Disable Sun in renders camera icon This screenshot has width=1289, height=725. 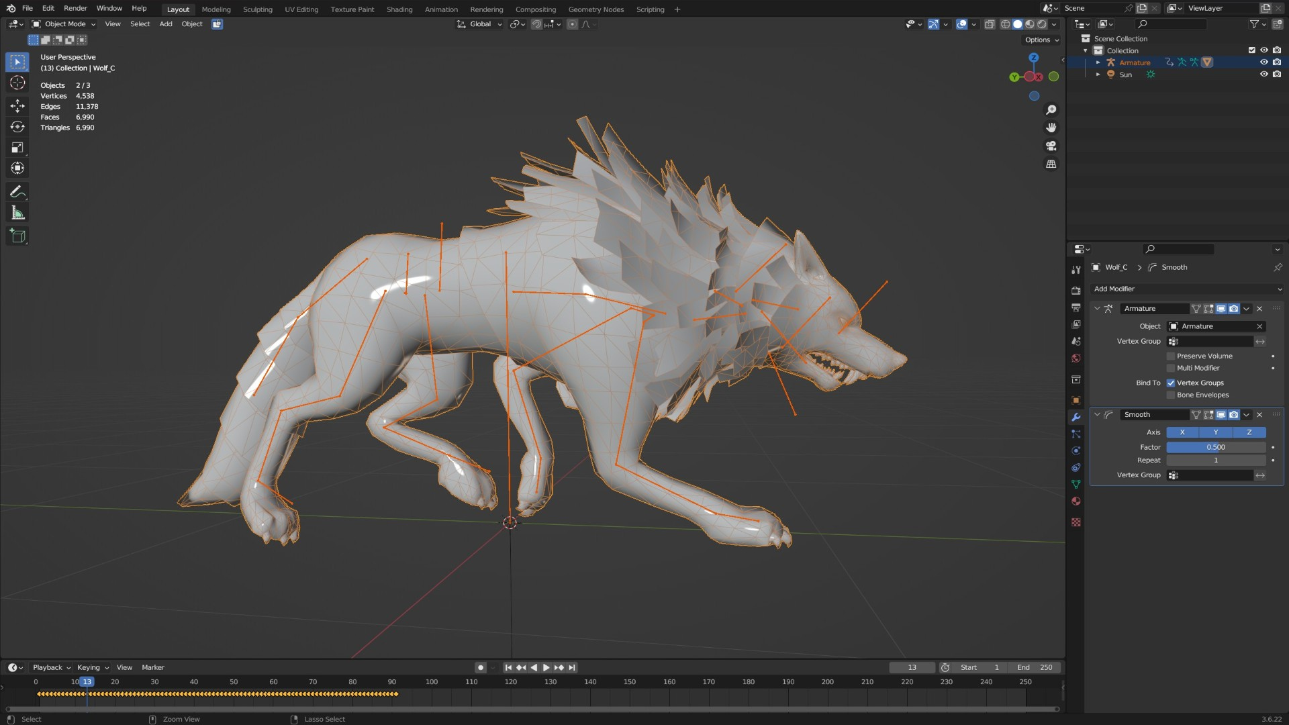(1276, 75)
